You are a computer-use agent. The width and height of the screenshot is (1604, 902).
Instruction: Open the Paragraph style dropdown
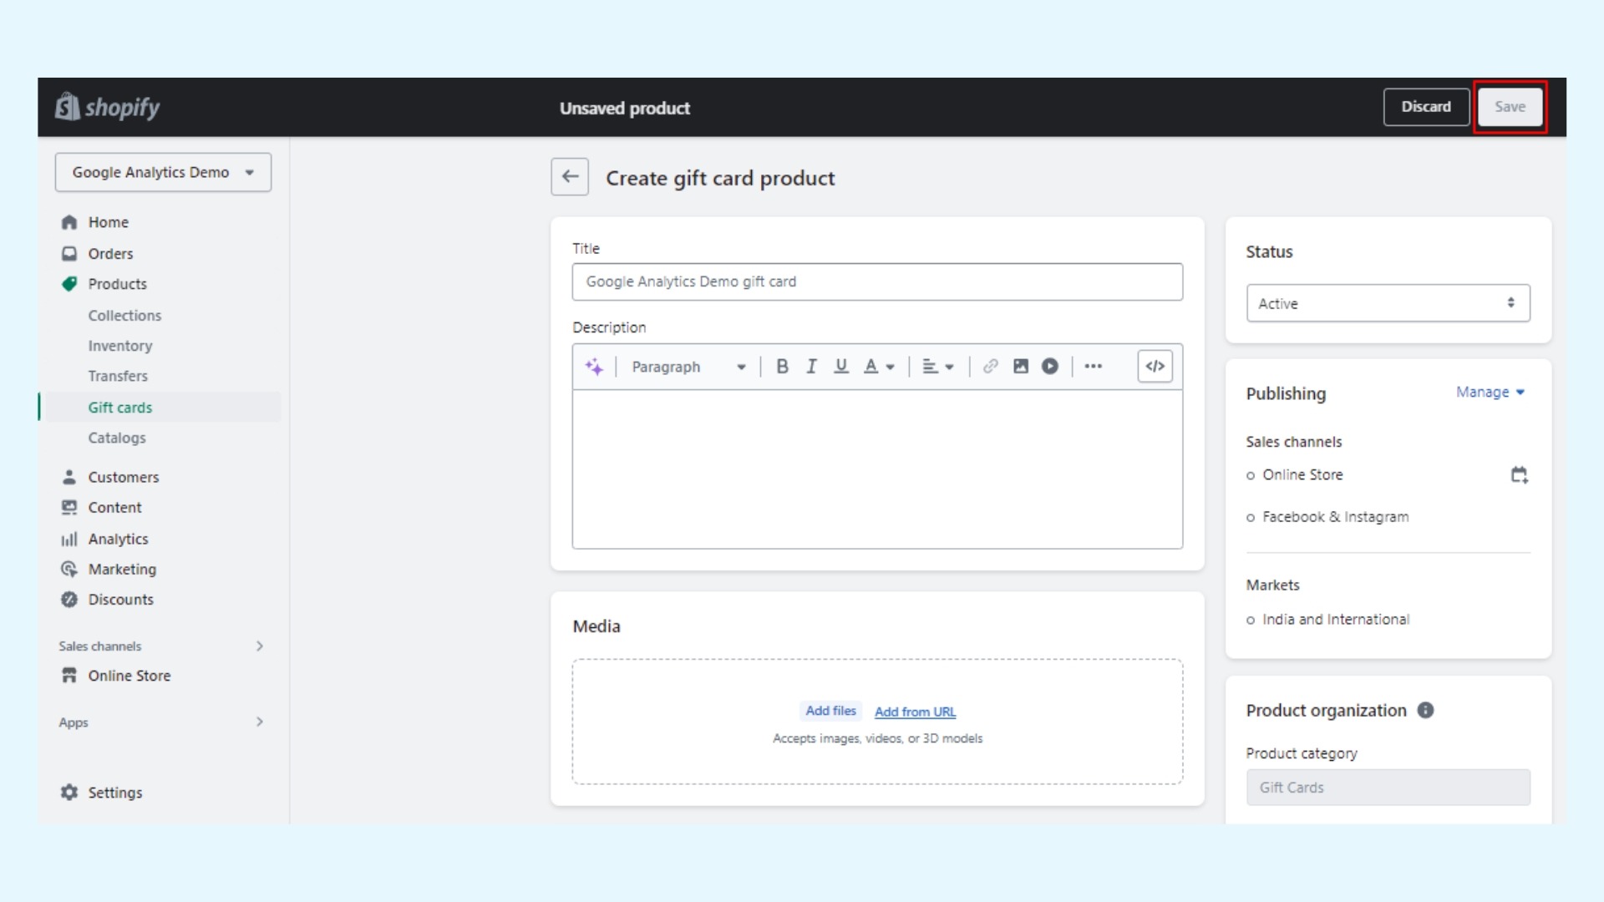tap(688, 367)
